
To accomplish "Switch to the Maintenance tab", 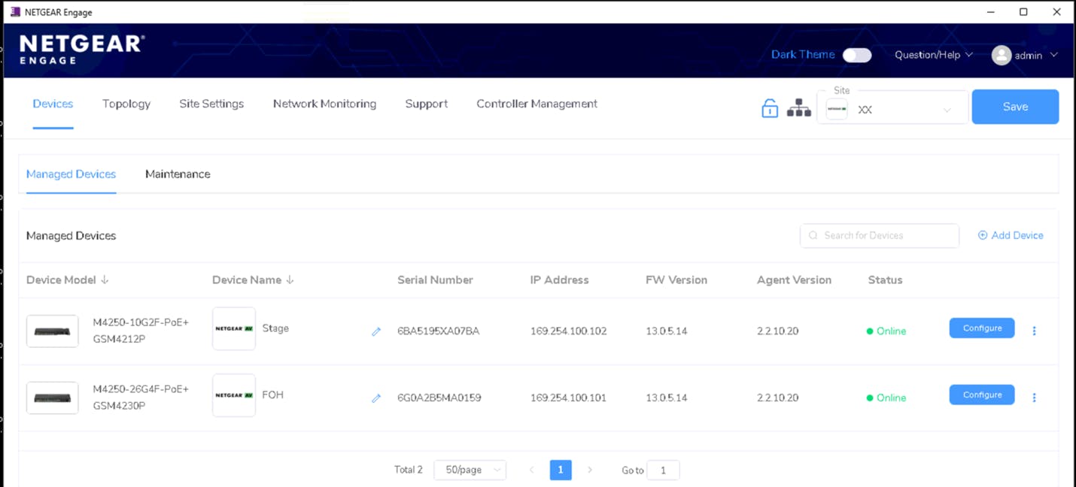I will click(178, 174).
